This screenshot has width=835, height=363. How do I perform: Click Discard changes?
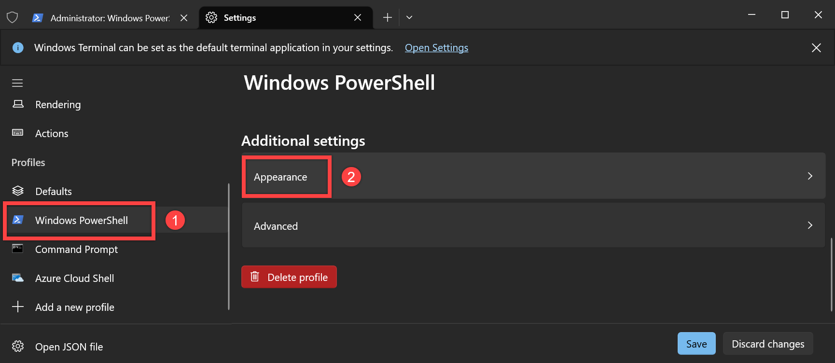click(768, 344)
